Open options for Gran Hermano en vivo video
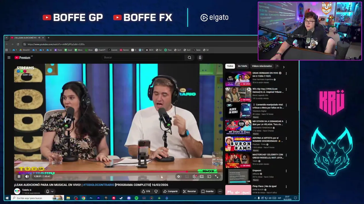Screen dimensions: 364x204 click(x=286, y=73)
